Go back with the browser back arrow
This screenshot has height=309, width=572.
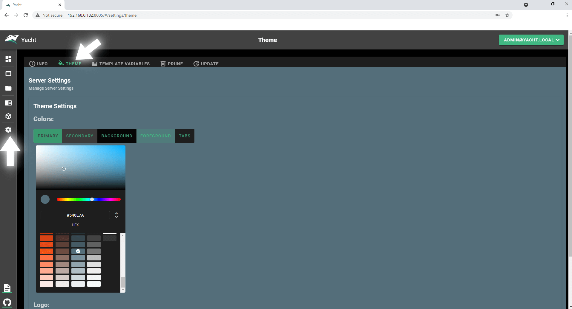[7, 15]
